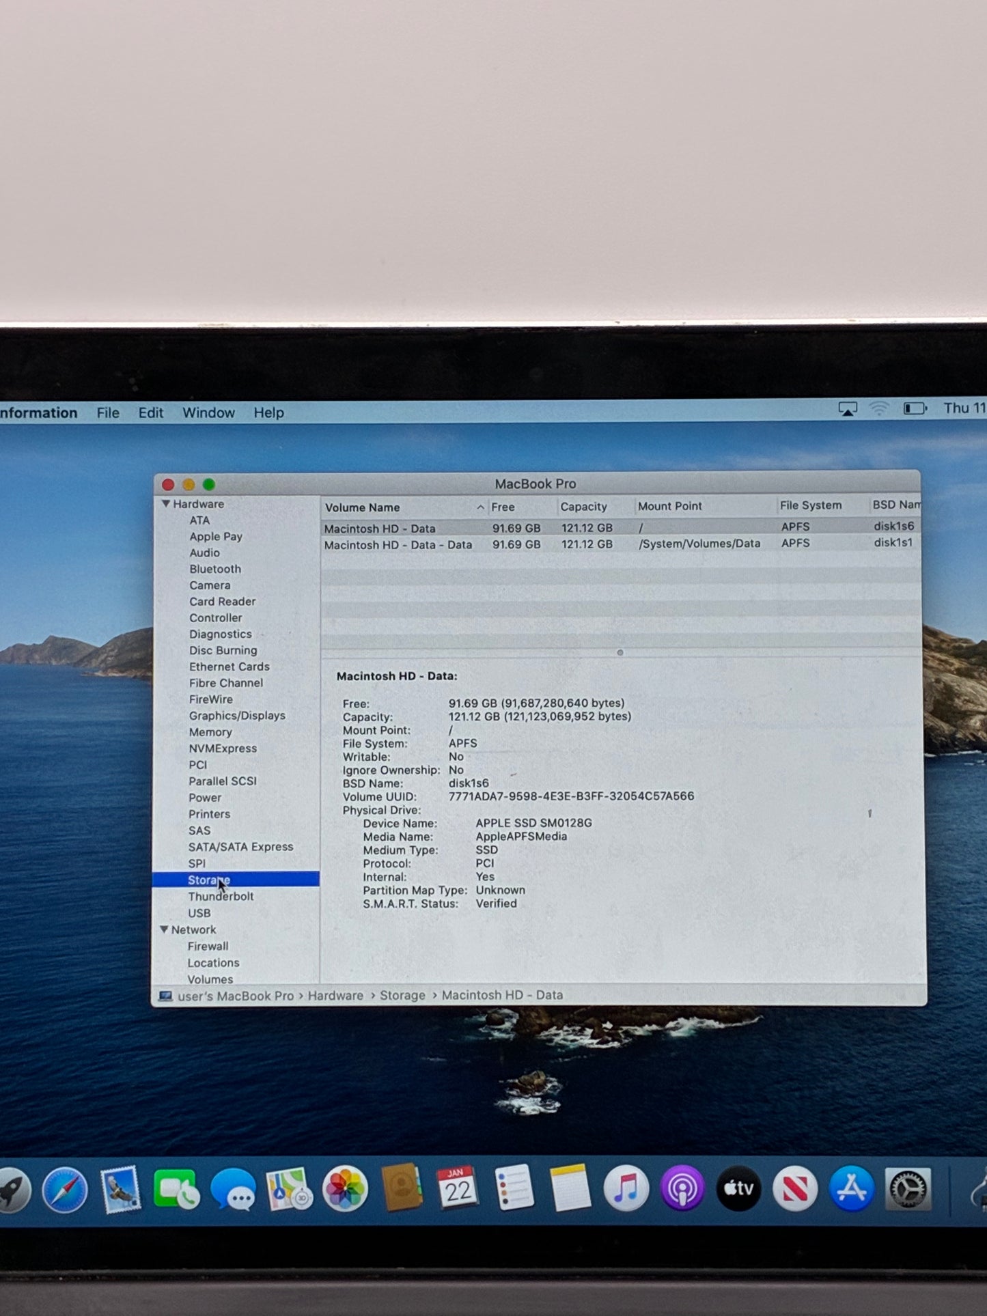The width and height of the screenshot is (987, 1316).
Task: Open the Edit menu
Action: (150, 412)
